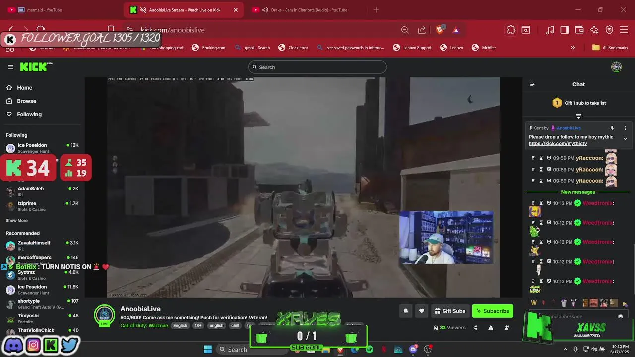Ban Weedtronix on the third 10:12 PM message
Screen dimensions: 635x357
pos(549,242)
